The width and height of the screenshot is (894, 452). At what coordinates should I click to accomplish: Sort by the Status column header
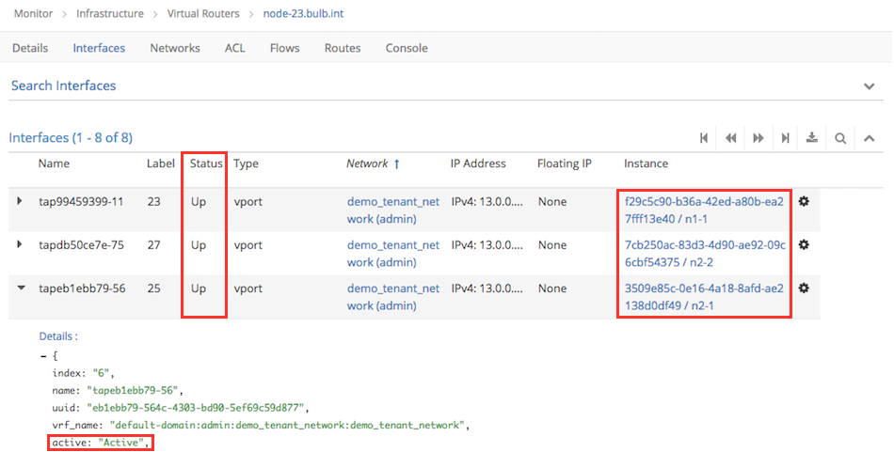click(x=206, y=164)
